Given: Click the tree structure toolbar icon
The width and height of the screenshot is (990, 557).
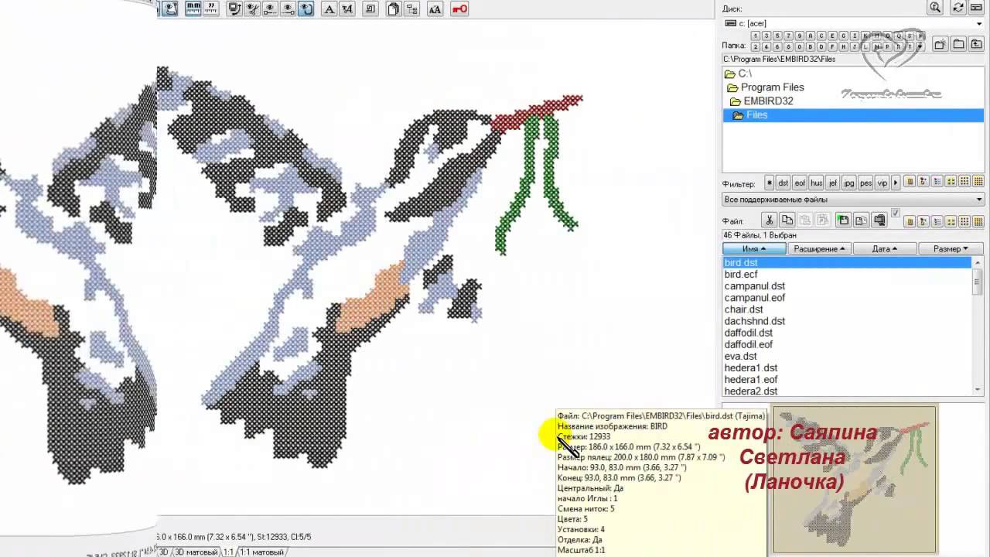Looking at the screenshot, I should tap(411, 9).
